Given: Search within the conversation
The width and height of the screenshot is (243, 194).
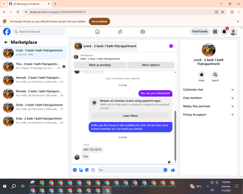Looking at the screenshot, I should coord(215,75).
